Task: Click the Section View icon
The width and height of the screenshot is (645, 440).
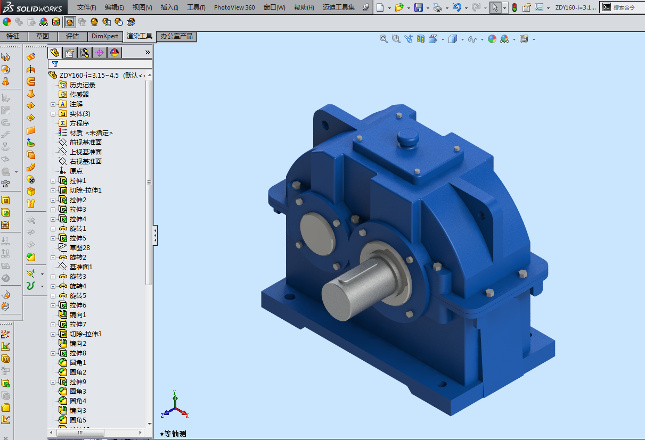Action: 421,39
